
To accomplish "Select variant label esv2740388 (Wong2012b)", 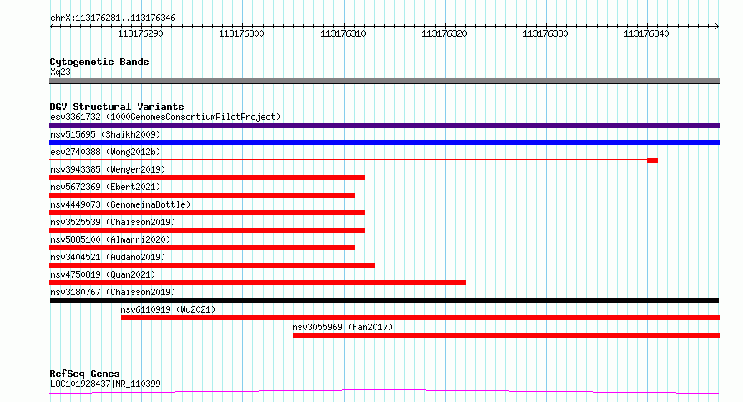I will (x=105, y=152).
